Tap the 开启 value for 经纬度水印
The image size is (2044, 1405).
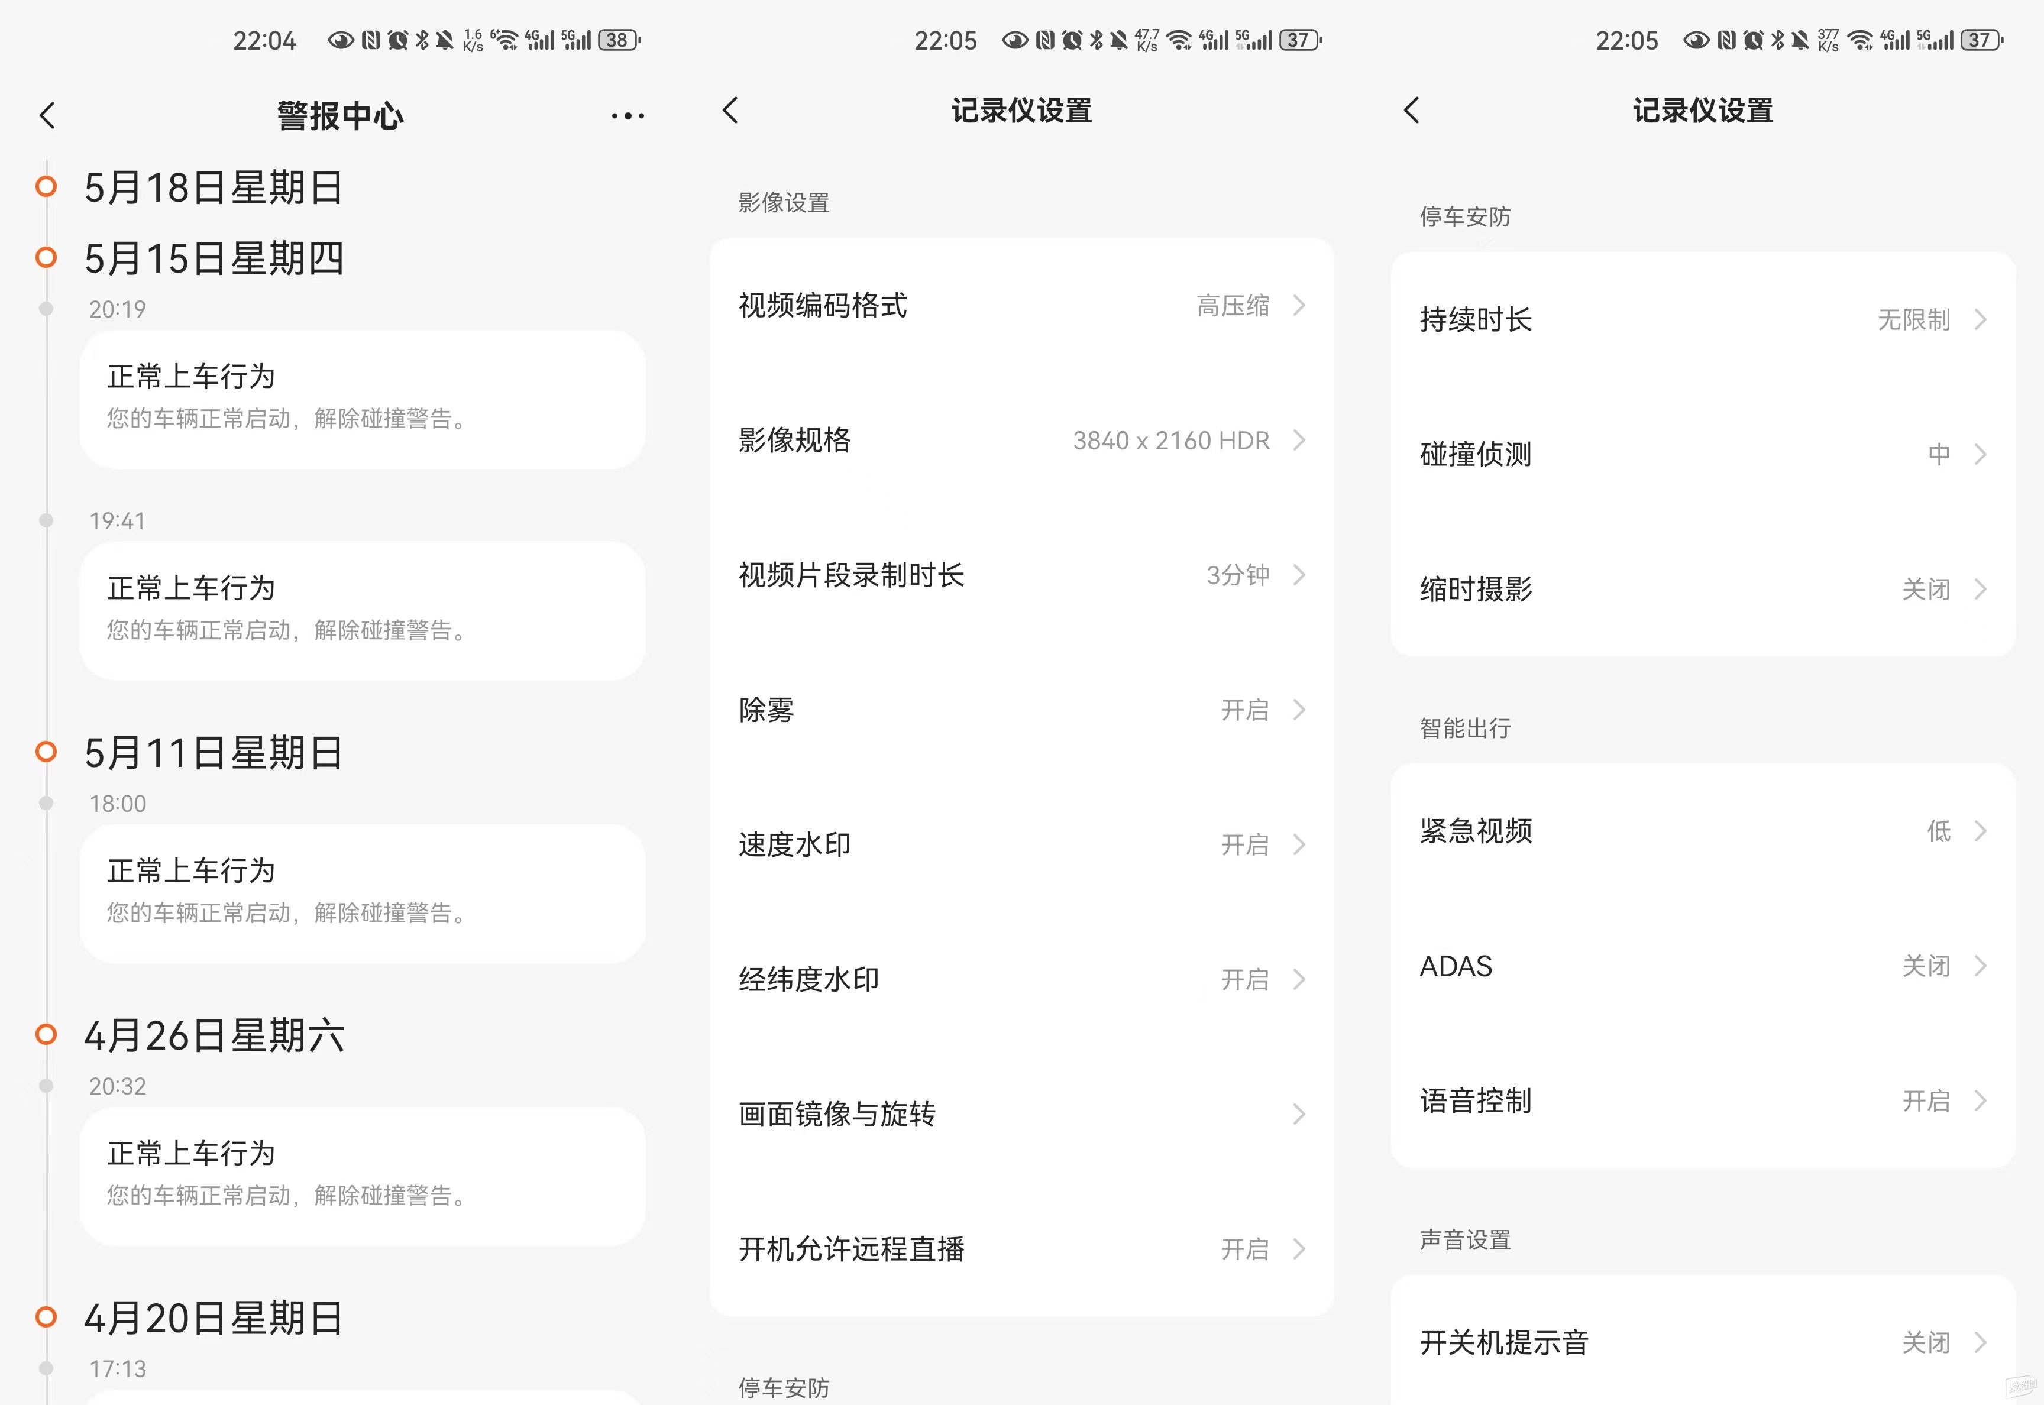(x=1245, y=979)
